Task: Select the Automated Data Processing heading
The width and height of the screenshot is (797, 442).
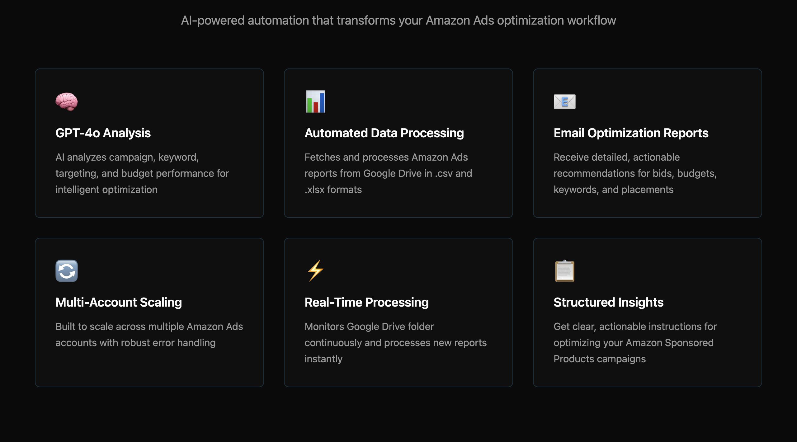Action: click(x=384, y=133)
